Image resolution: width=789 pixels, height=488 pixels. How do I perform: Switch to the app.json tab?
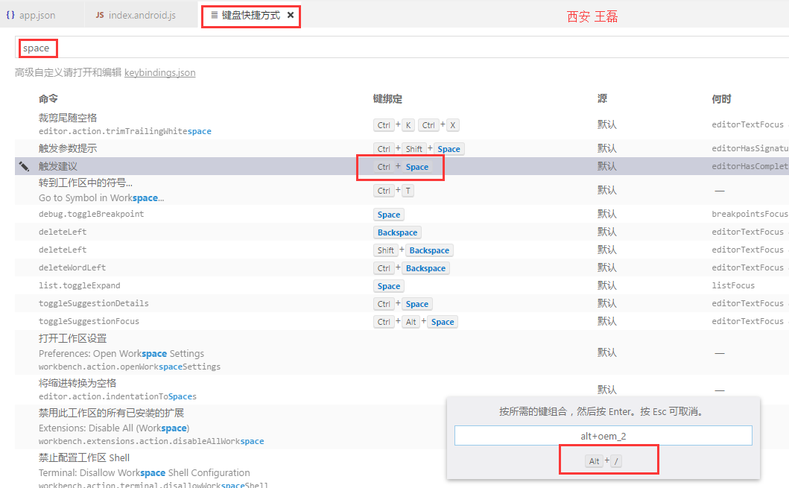pyautogui.click(x=37, y=15)
